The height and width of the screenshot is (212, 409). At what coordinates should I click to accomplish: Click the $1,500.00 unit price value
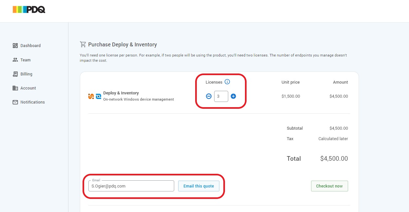click(291, 96)
